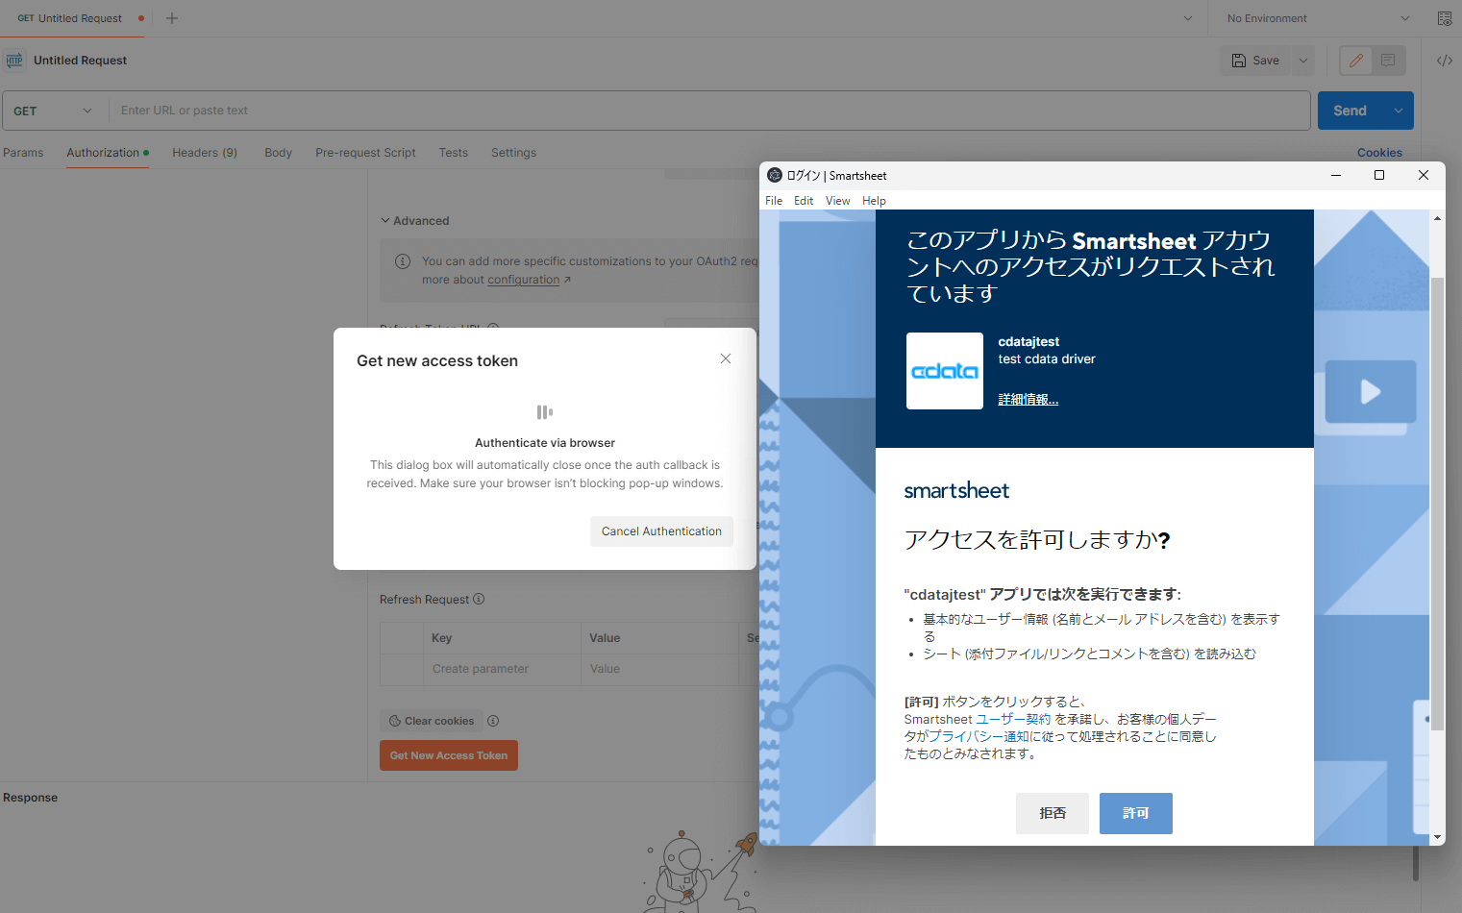Image resolution: width=1462 pixels, height=913 pixels.
Task: Click the Create parameter key field
Action: (x=502, y=669)
